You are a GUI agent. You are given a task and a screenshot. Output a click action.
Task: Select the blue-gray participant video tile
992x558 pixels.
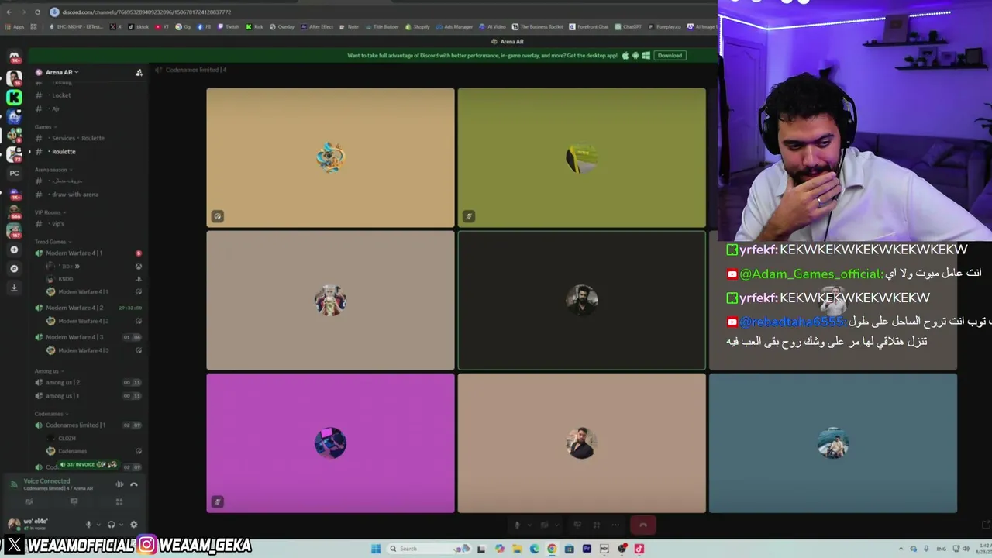click(x=833, y=443)
